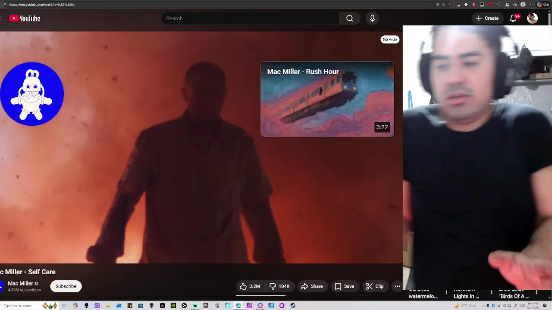
Task: Open volume control in system tray
Action: tap(504, 306)
